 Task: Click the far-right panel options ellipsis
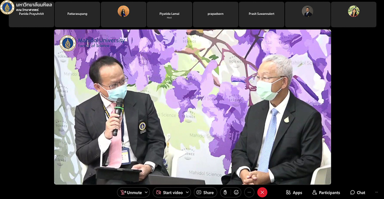click(376, 192)
